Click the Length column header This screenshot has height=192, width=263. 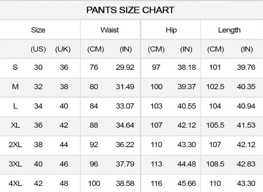click(229, 30)
